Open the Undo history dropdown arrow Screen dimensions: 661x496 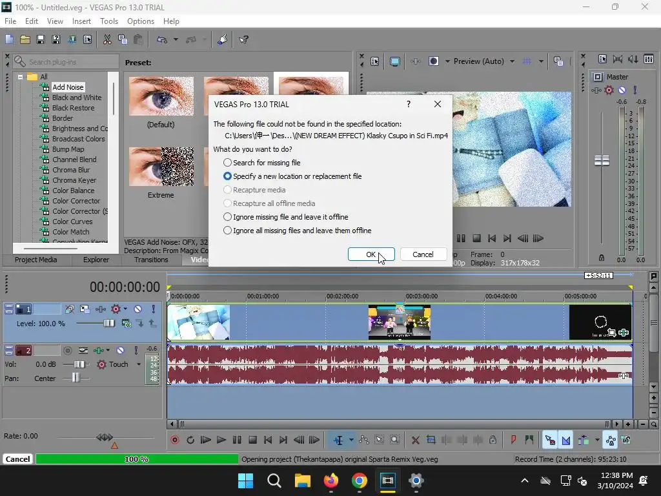pos(176,39)
